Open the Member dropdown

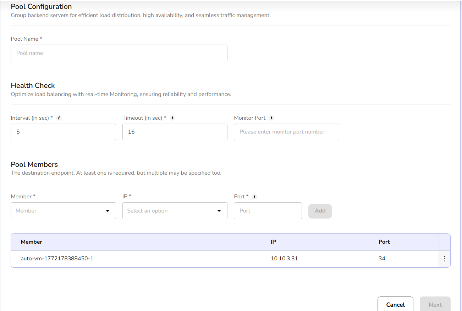[x=63, y=211]
